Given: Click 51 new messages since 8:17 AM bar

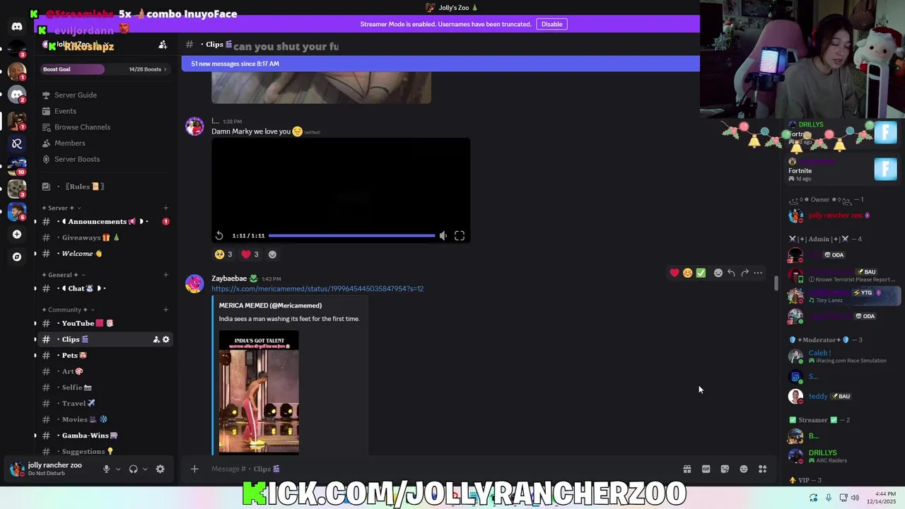Looking at the screenshot, I should (x=440, y=64).
